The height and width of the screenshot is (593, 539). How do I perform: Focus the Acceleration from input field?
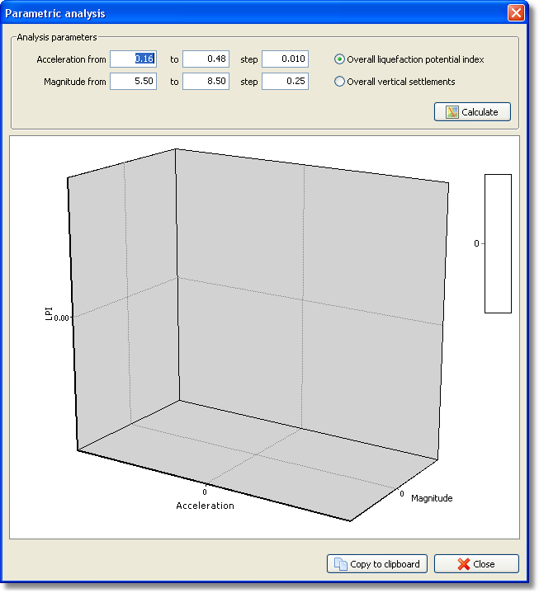tap(133, 59)
